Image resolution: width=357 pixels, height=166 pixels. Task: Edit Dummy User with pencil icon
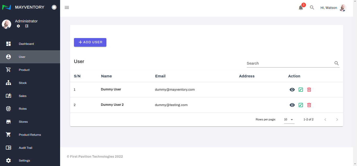[x=301, y=90]
